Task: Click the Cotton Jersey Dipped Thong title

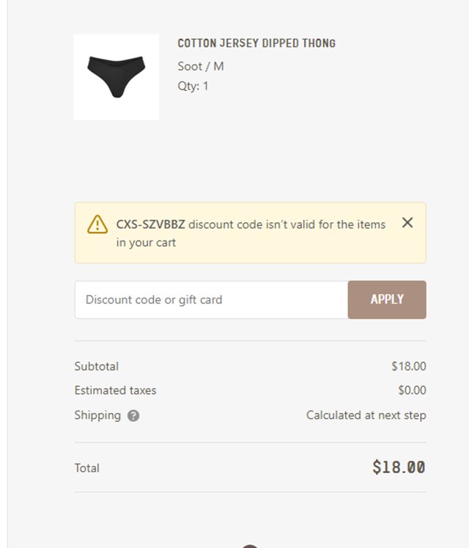Action: (256, 44)
